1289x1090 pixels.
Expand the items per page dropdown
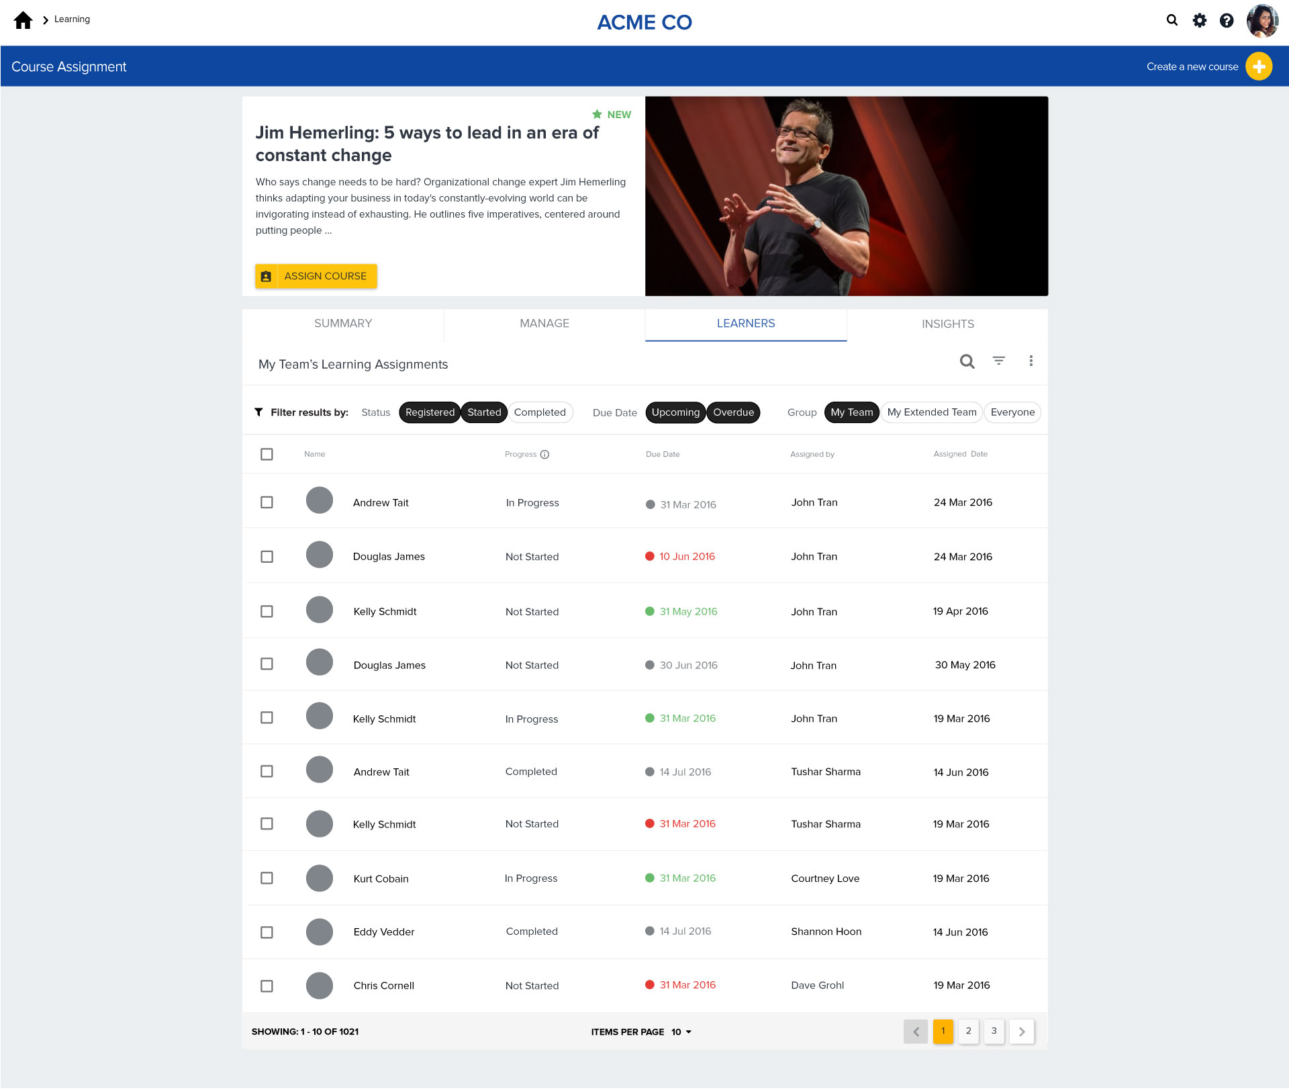681,1032
